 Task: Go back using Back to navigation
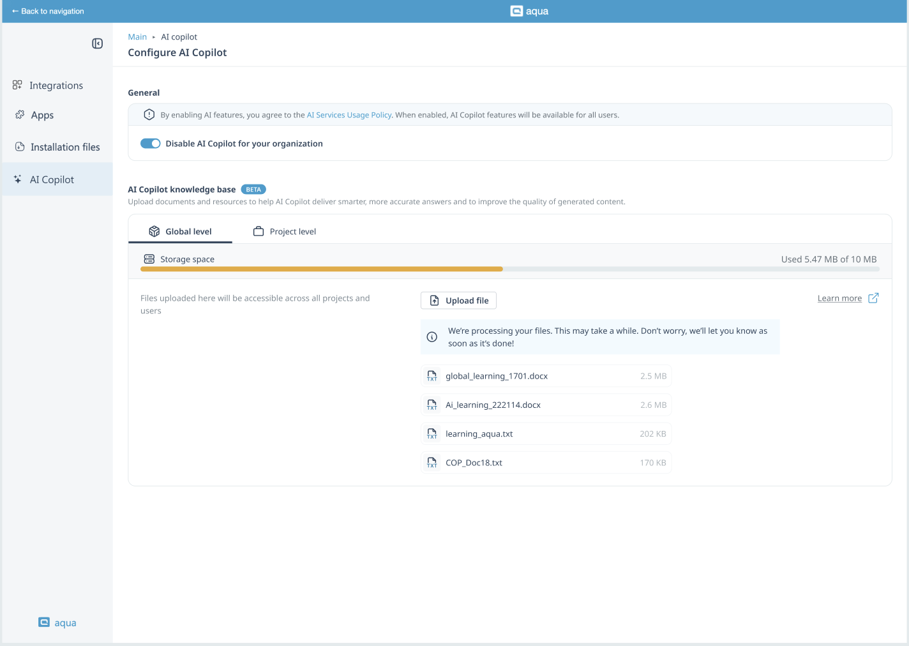[x=48, y=11]
